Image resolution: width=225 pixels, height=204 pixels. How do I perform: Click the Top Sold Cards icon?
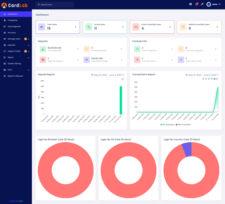(137, 60)
